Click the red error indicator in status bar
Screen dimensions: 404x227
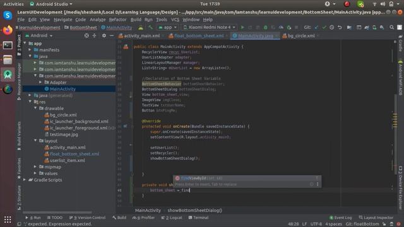(398, 224)
